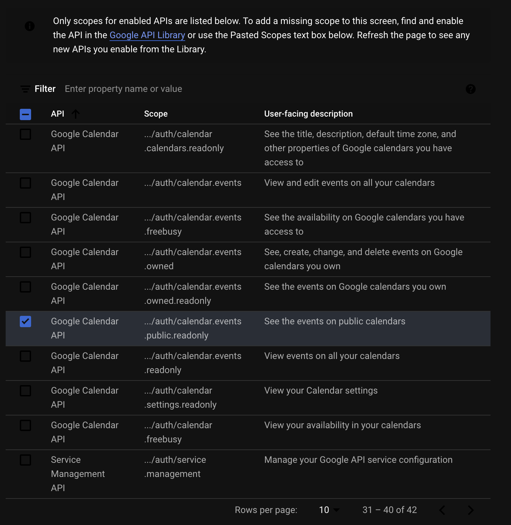Check the calendar.events.readonly scope
This screenshot has height=525, width=511.
(x=25, y=356)
